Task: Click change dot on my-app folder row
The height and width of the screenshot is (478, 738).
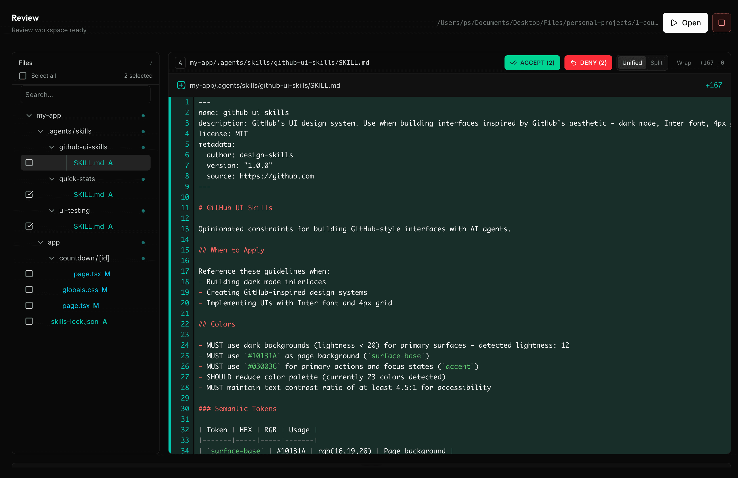Action: [143, 116]
